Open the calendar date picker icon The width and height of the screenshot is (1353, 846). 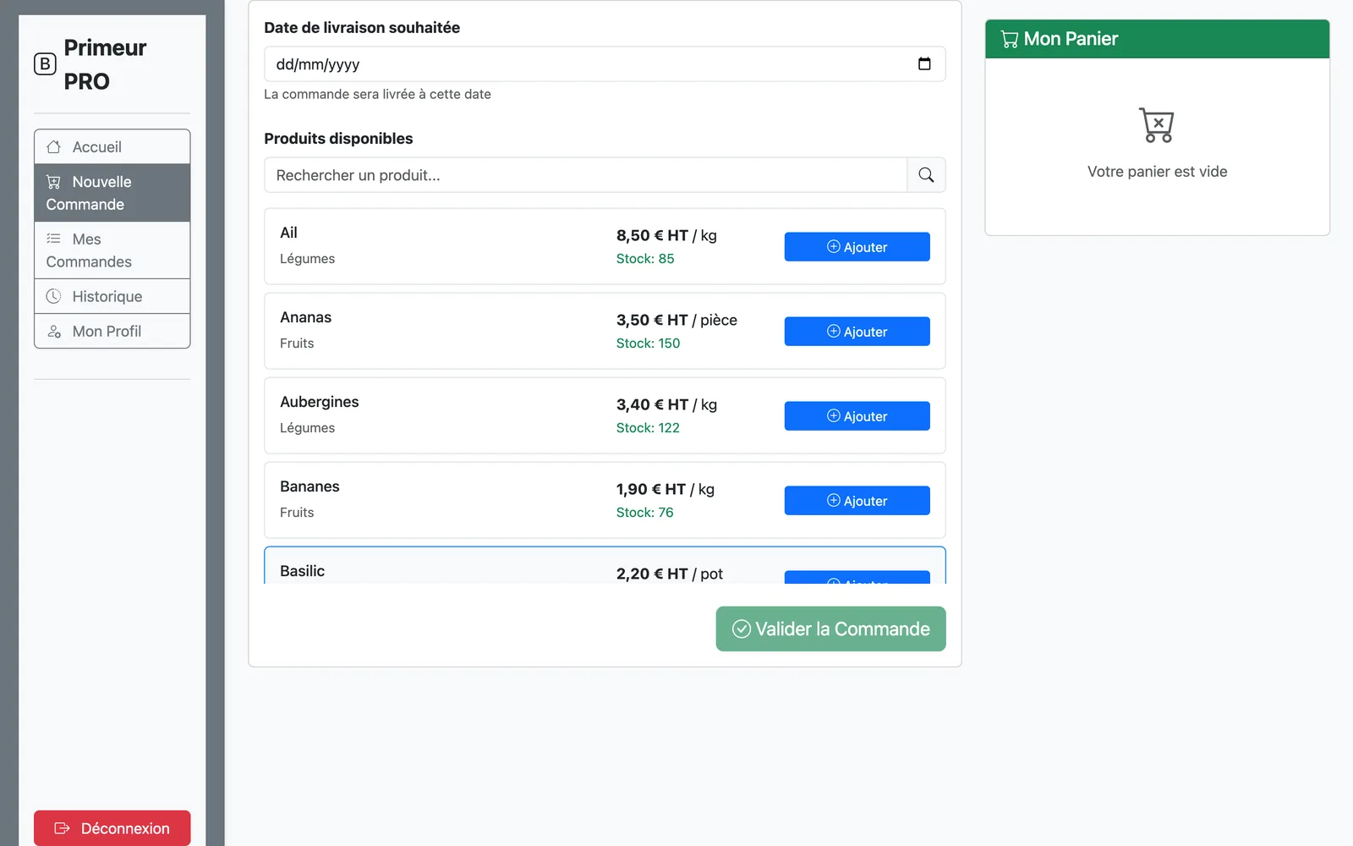924,64
